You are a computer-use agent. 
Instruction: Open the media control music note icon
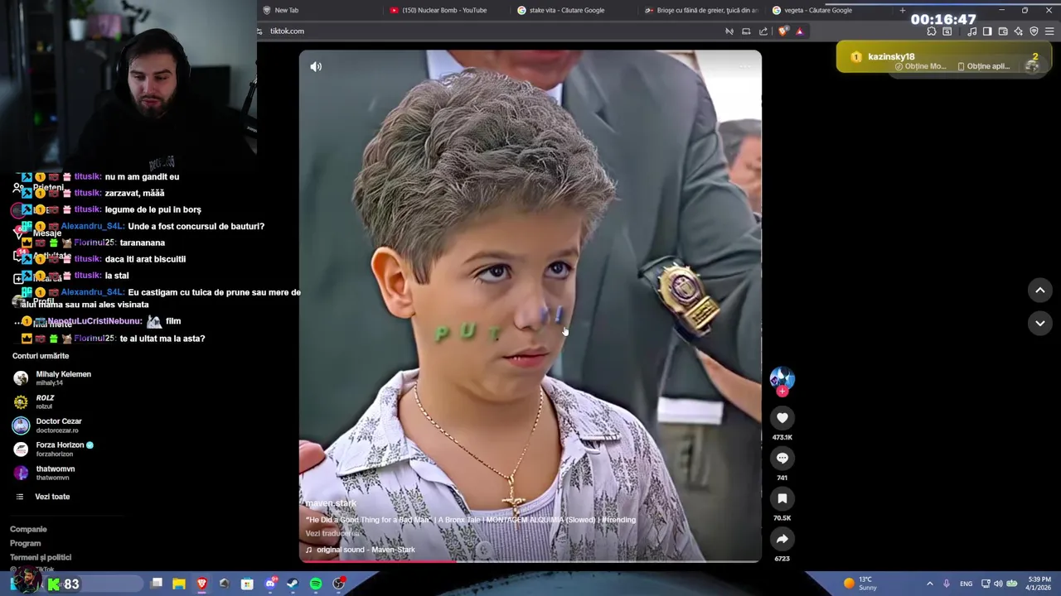(971, 31)
